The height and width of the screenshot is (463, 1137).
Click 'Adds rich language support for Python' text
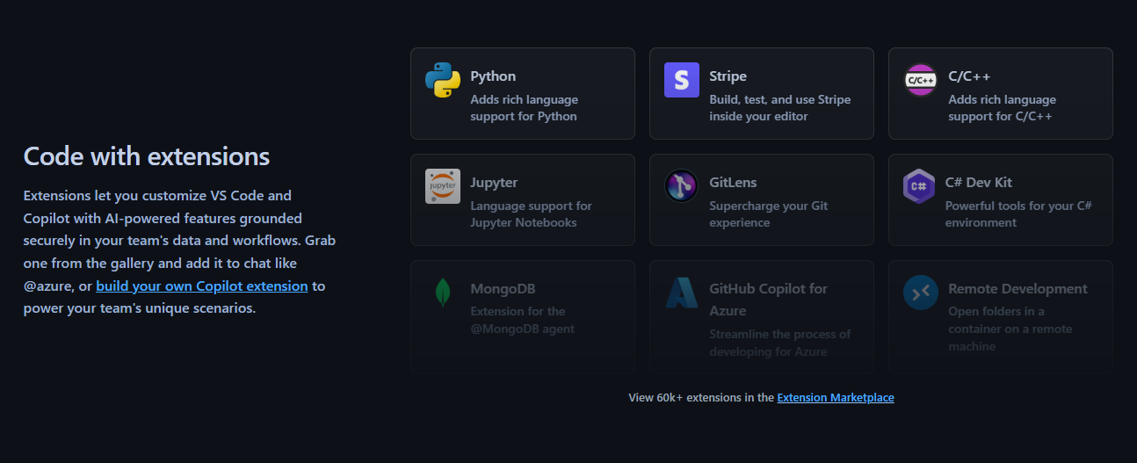pyautogui.click(x=525, y=108)
